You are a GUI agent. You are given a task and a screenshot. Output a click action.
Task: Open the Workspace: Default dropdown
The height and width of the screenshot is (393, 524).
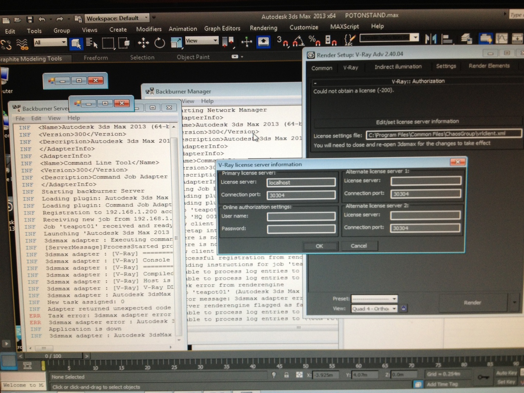click(x=117, y=18)
